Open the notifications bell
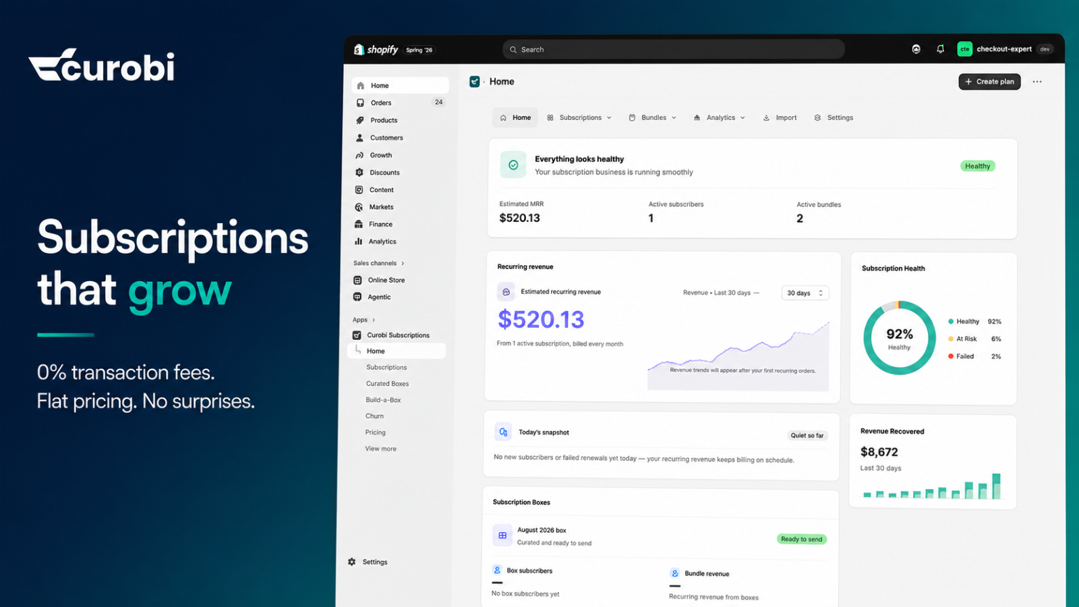The width and height of the screenshot is (1079, 607). [x=940, y=49]
